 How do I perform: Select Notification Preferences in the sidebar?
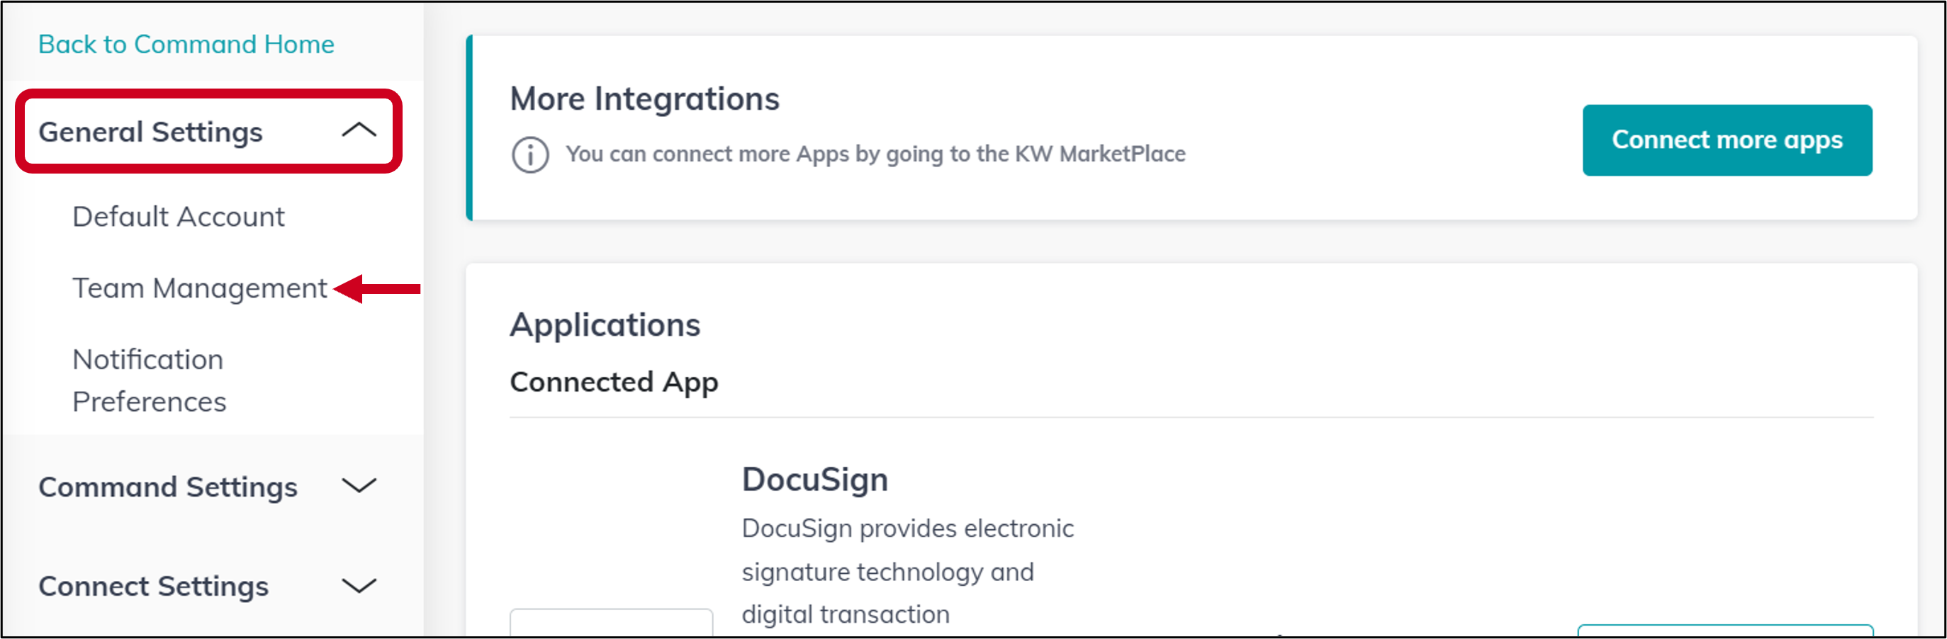[x=149, y=380]
